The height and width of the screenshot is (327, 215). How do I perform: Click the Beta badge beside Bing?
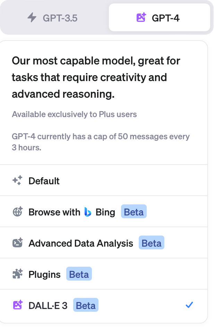134,212
